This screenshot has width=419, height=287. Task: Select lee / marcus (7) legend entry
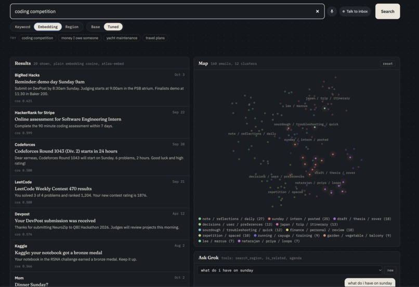[216, 241]
